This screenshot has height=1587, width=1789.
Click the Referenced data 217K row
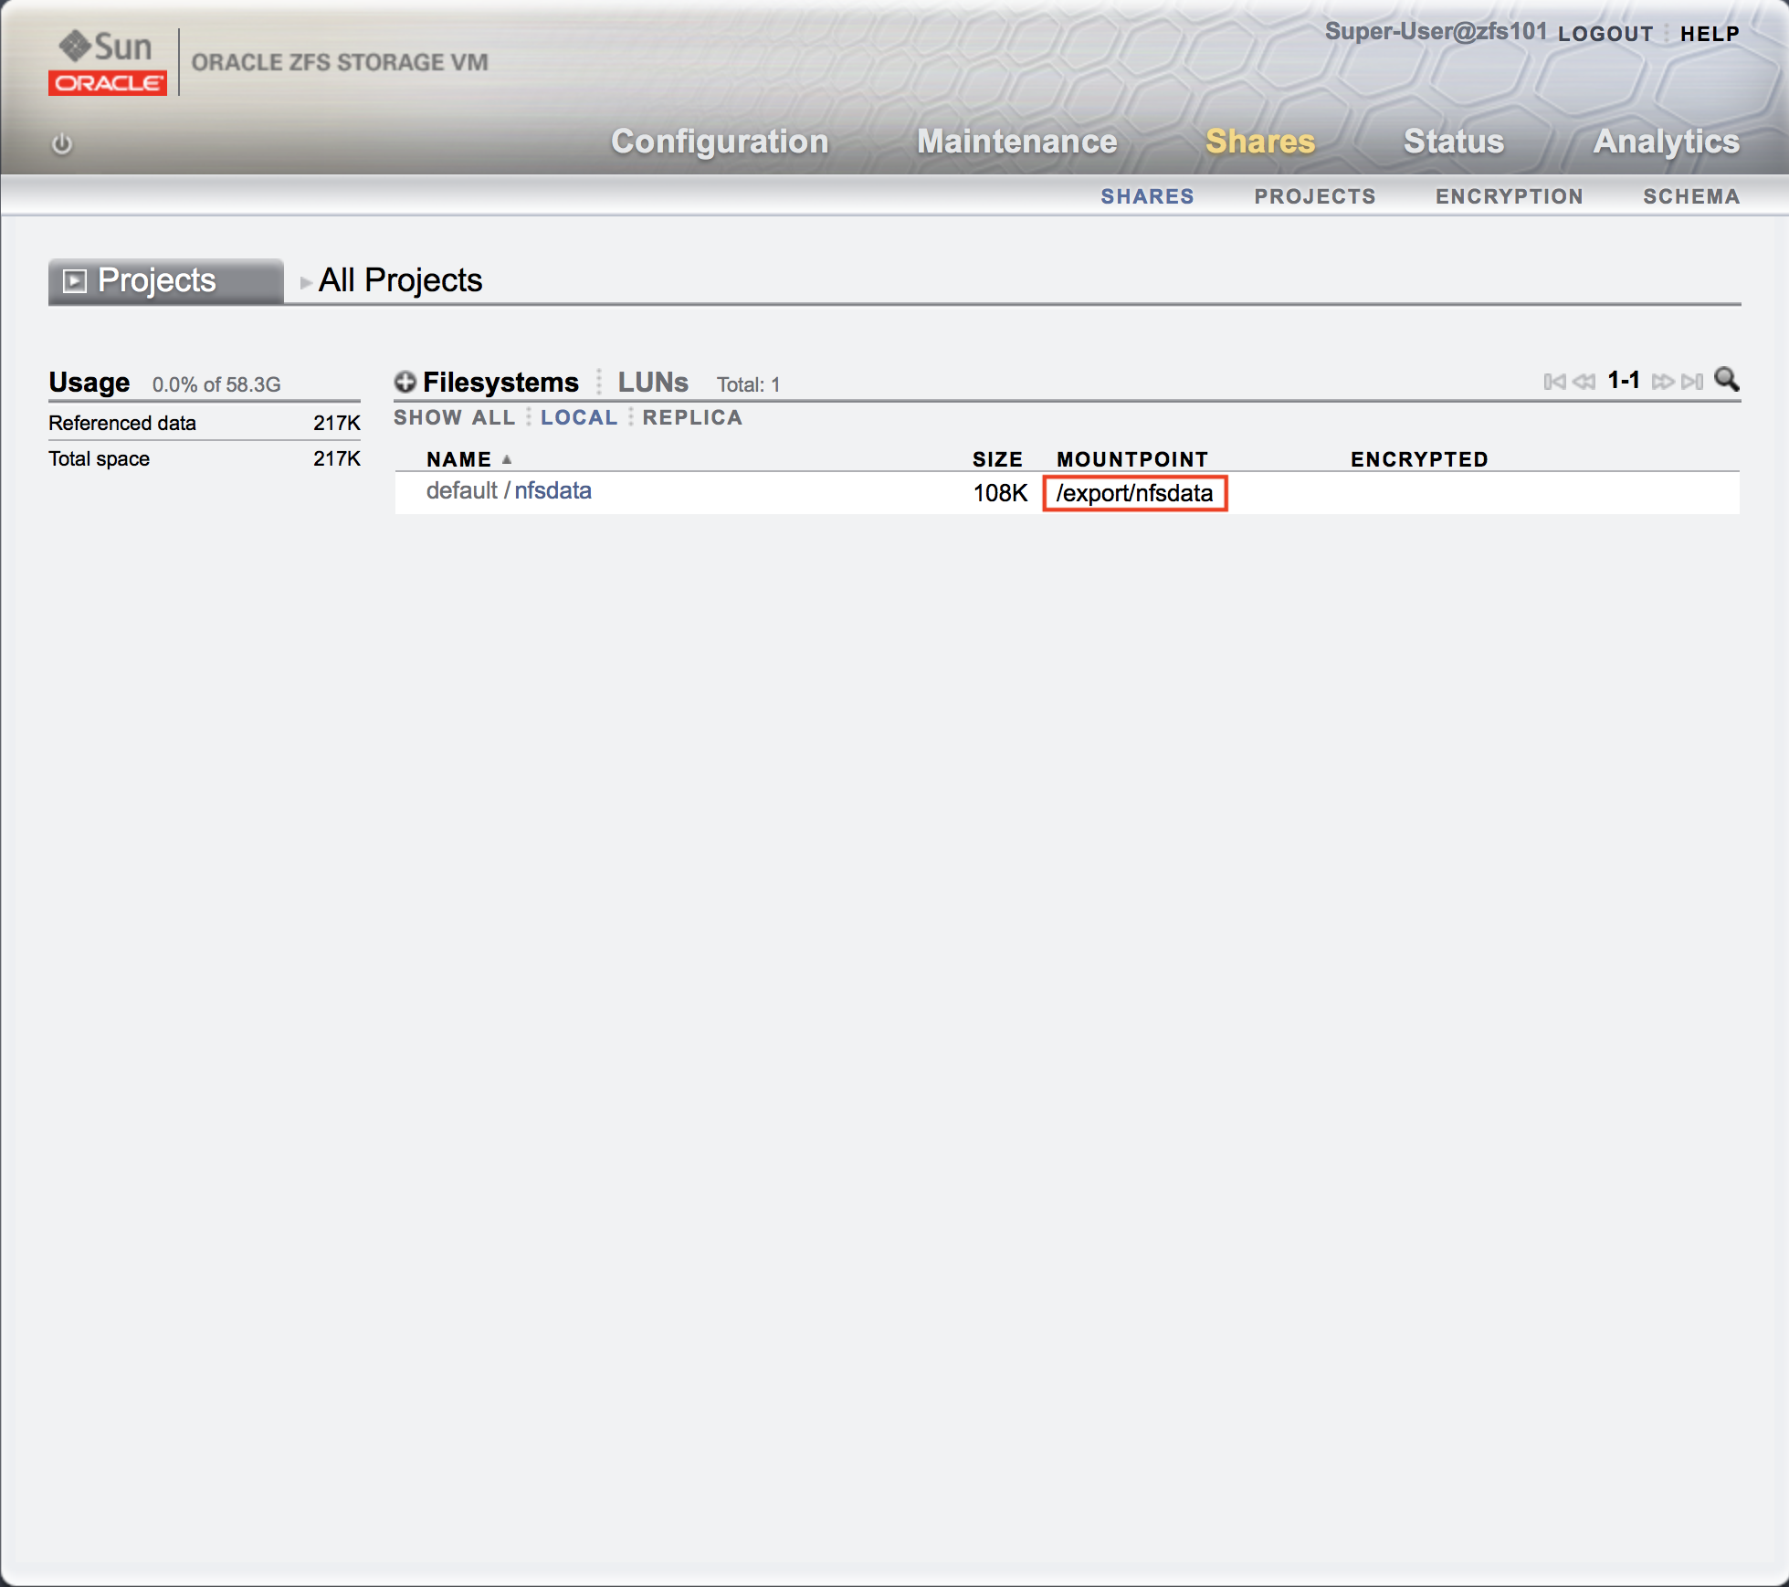(205, 423)
